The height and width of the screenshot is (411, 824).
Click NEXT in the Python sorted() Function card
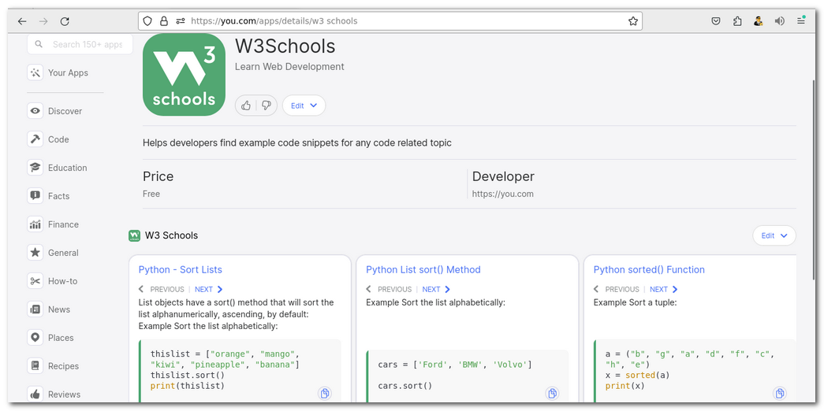pos(664,289)
